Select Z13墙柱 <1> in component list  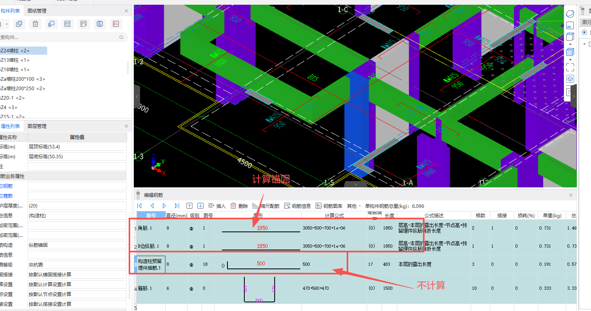coord(15,60)
